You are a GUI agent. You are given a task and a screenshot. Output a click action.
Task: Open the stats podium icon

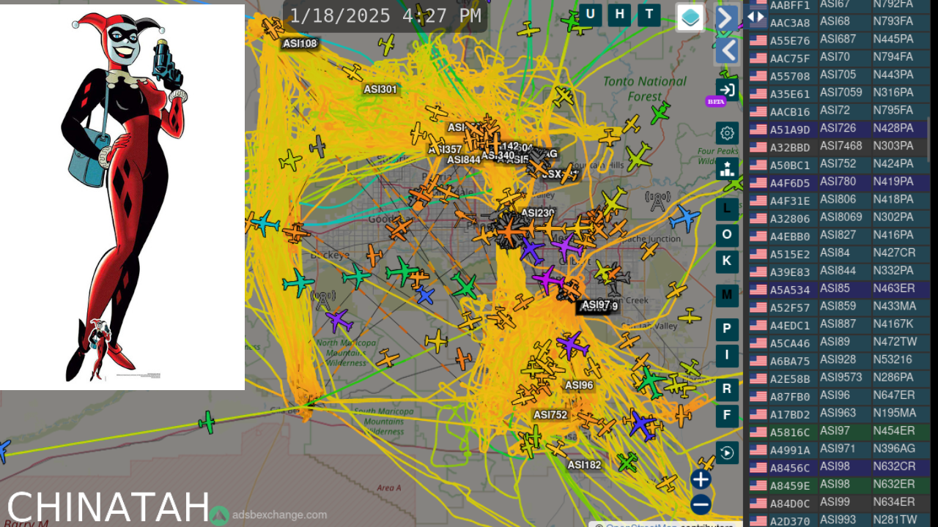(x=727, y=169)
